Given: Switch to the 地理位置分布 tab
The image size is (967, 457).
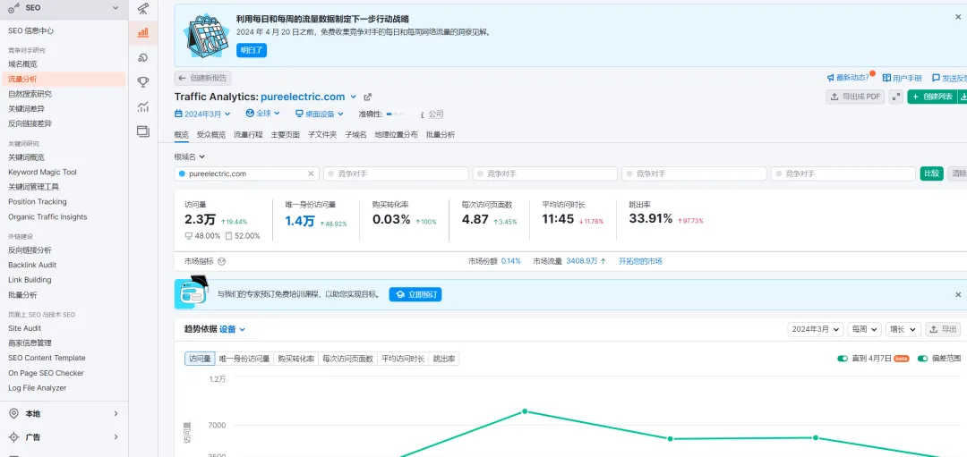Looking at the screenshot, I should [396, 135].
